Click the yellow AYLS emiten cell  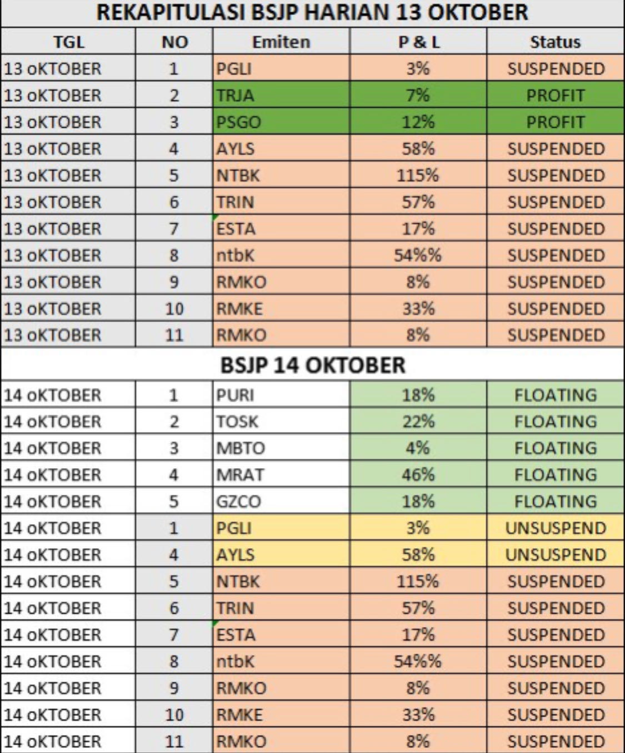pos(281,555)
